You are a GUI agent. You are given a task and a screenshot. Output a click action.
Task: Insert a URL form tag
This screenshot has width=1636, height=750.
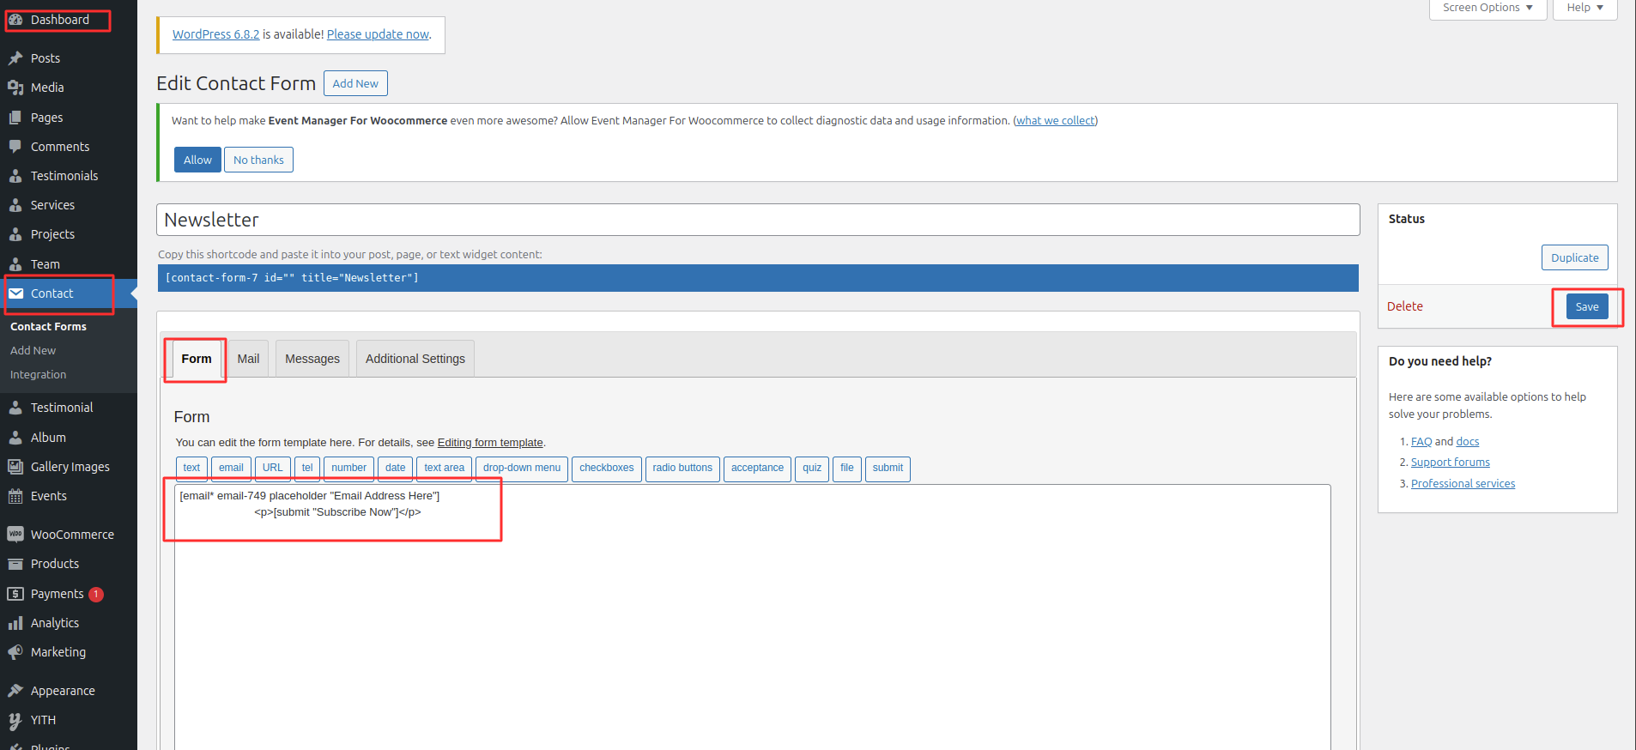pos(272,469)
